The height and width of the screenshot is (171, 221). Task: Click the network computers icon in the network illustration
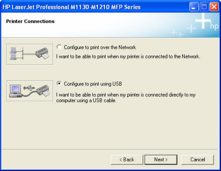click(14, 54)
